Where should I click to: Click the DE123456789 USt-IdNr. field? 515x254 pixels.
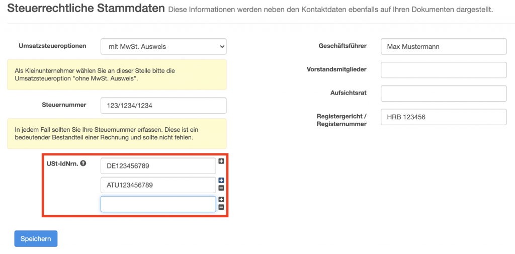point(158,166)
